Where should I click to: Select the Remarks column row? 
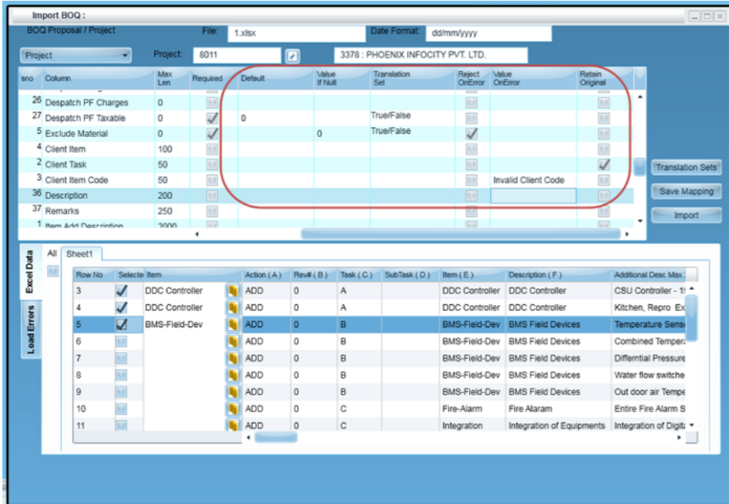pyautogui.click(x=326, y=211)
